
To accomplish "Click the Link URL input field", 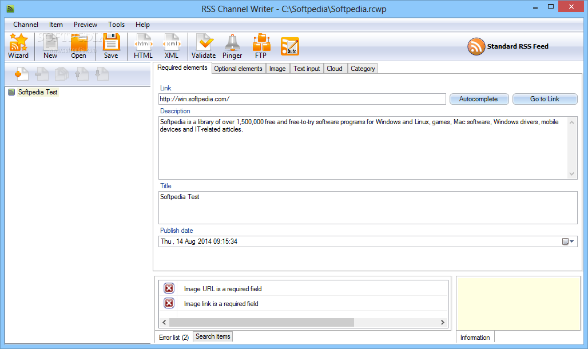I will tap(302, 99).
